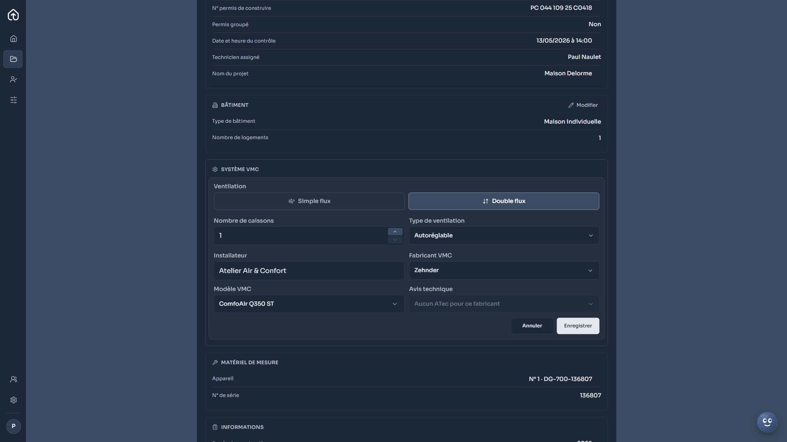This screenshot has width=787, height=442.
Task: Click the app logo icon in sidebar
Action: click(x=13, y=15)
